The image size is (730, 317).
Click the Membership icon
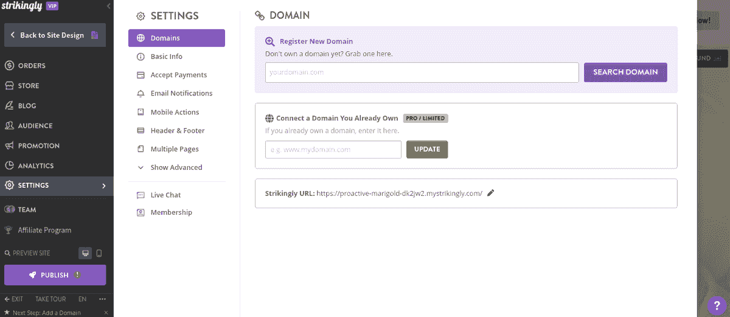click(141, 213)
